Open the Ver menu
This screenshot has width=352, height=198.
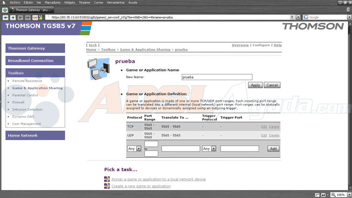coord(39,3)
